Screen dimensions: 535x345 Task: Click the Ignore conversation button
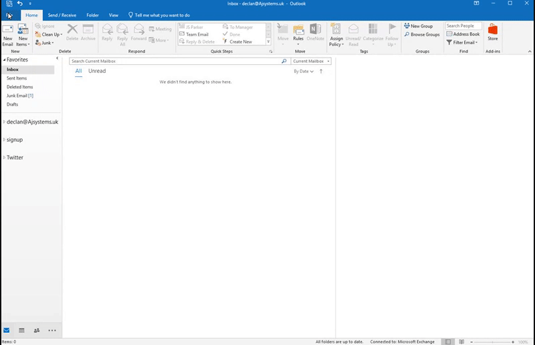click(x=45, y=26)
